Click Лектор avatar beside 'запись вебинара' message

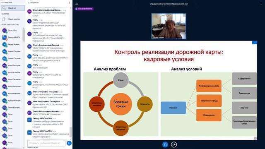tap(29, 132)
